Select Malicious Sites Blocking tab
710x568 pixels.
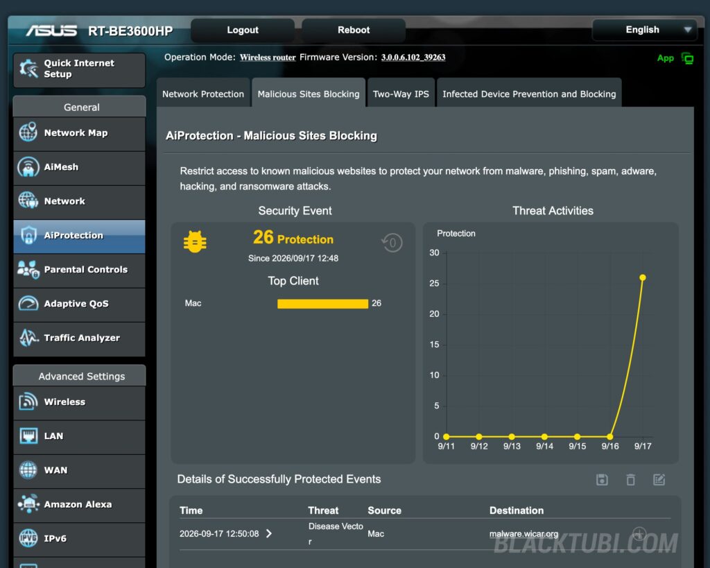click(x=309, y=94)
